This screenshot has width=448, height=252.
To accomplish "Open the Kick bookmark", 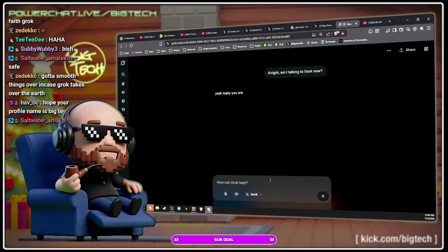I will tap(268, 45).
